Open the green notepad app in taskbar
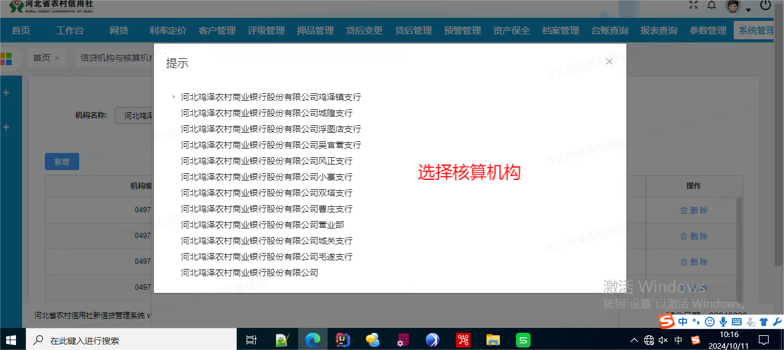This screenshot has width=784, height=350. click(x=282, y=340)
